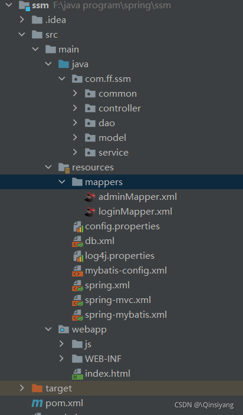Expand the js folder arrow
The height and width of the screenshot is (415, 243).
pos(62,344)
